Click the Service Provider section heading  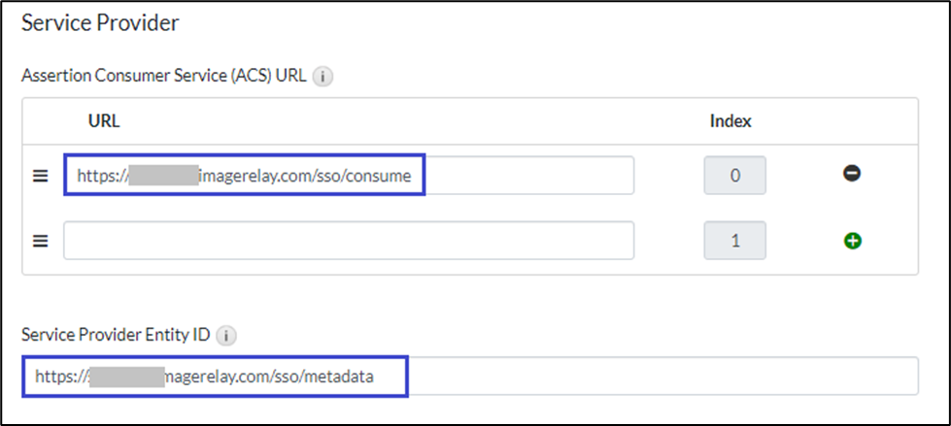[x=100, y=23]
